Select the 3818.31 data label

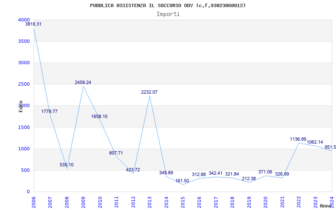tap(33, 24)
